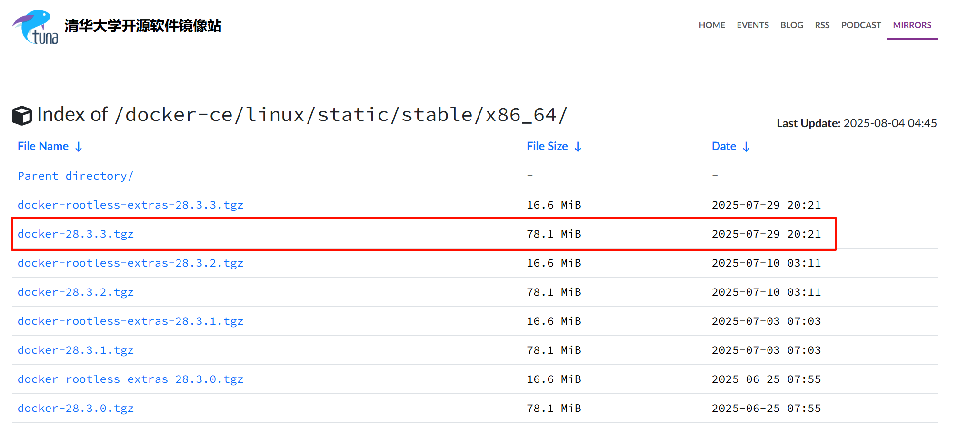Click the date 2025-06-25 07:55 of docker-28.3.0.tgz
The height and width of the screenshot is (429, 968).
coord(766,409)
